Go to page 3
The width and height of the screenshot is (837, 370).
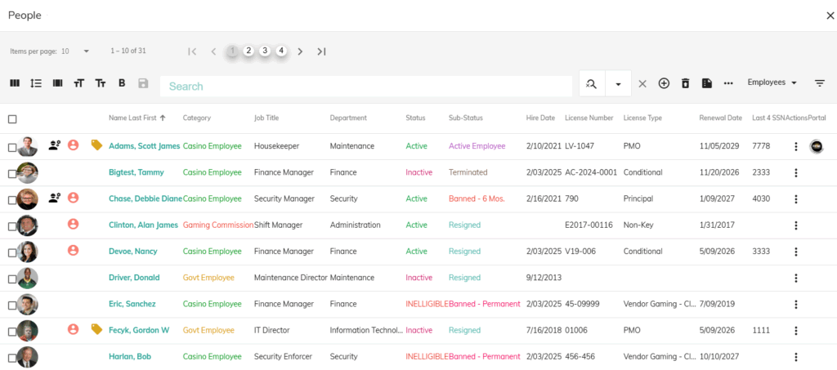pyautogui.click(x=265, y=51)
